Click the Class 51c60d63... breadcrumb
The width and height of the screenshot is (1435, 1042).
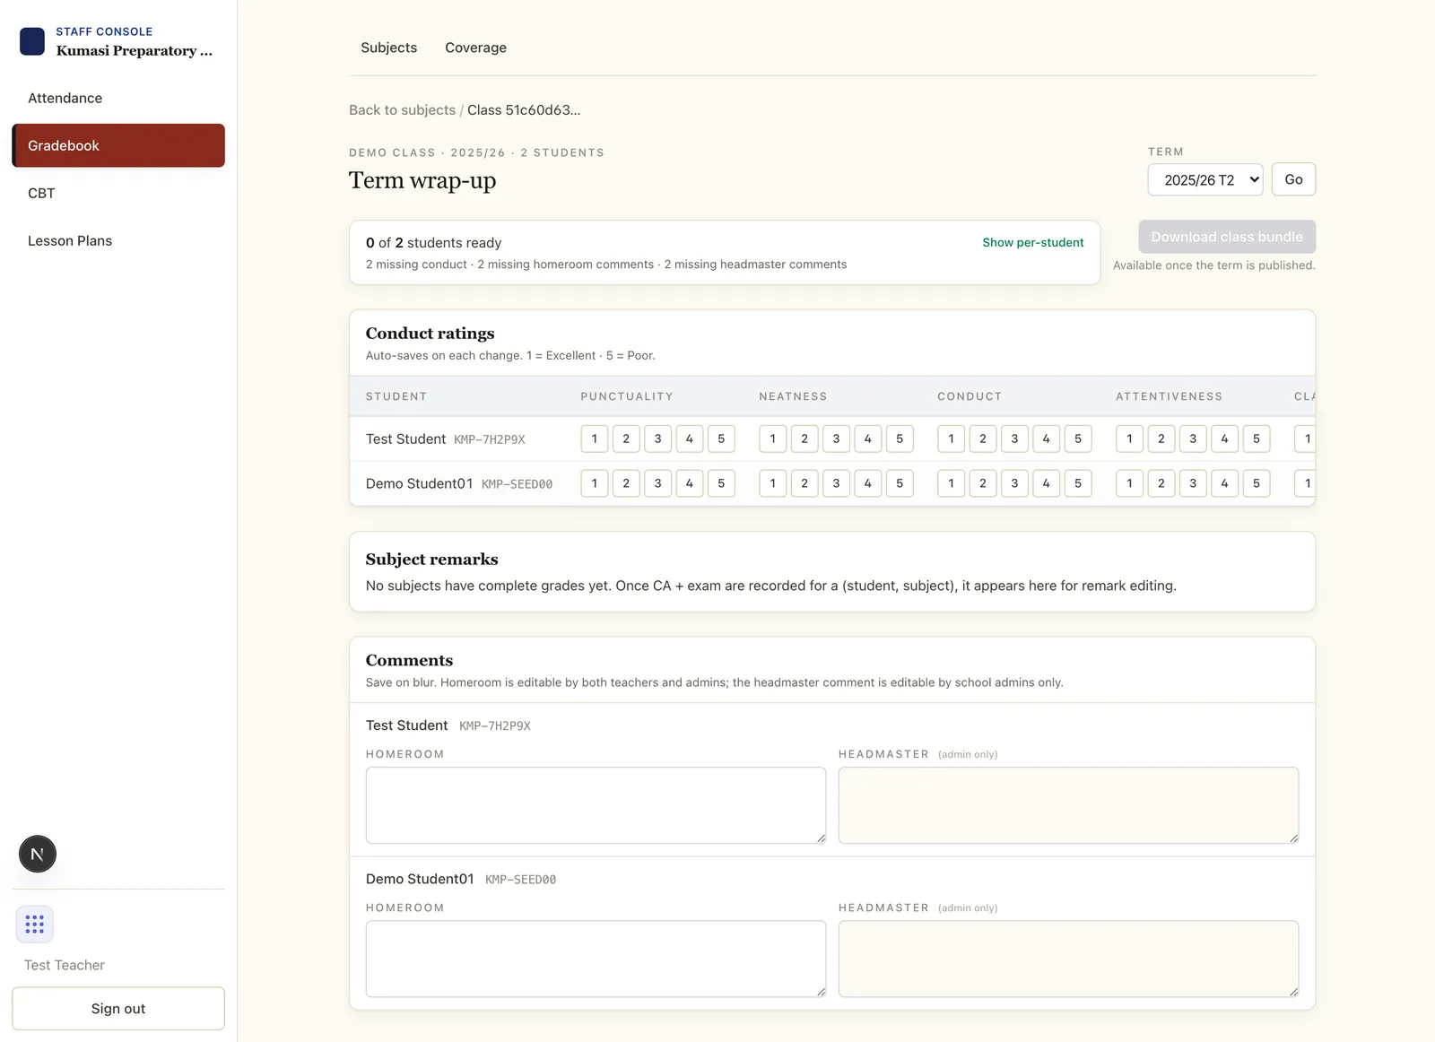pyautogui.click(x=524, y=110)
